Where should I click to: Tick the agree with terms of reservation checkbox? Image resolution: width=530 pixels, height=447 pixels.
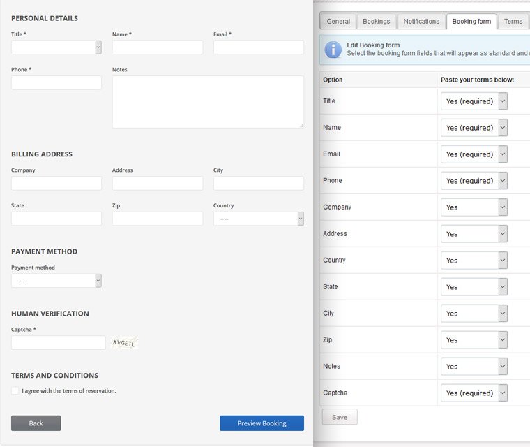click(x=15, y=390)
